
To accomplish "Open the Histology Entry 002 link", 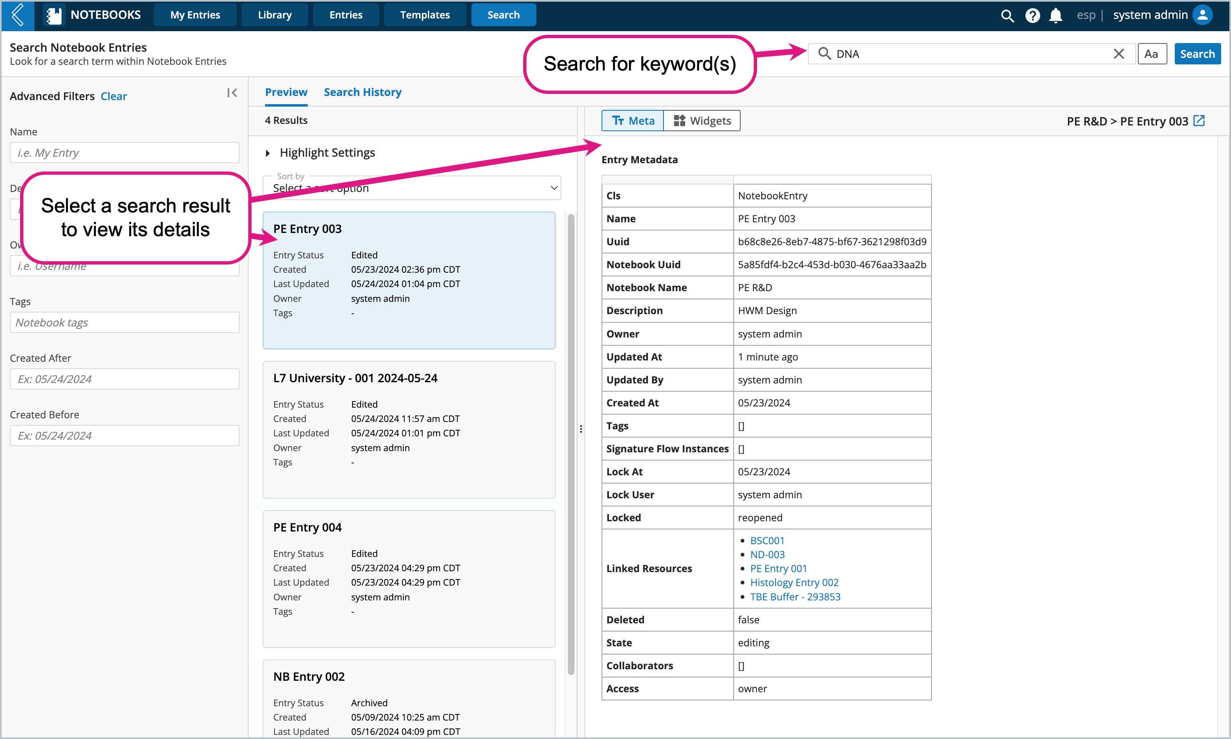I will tap(794, 582).
